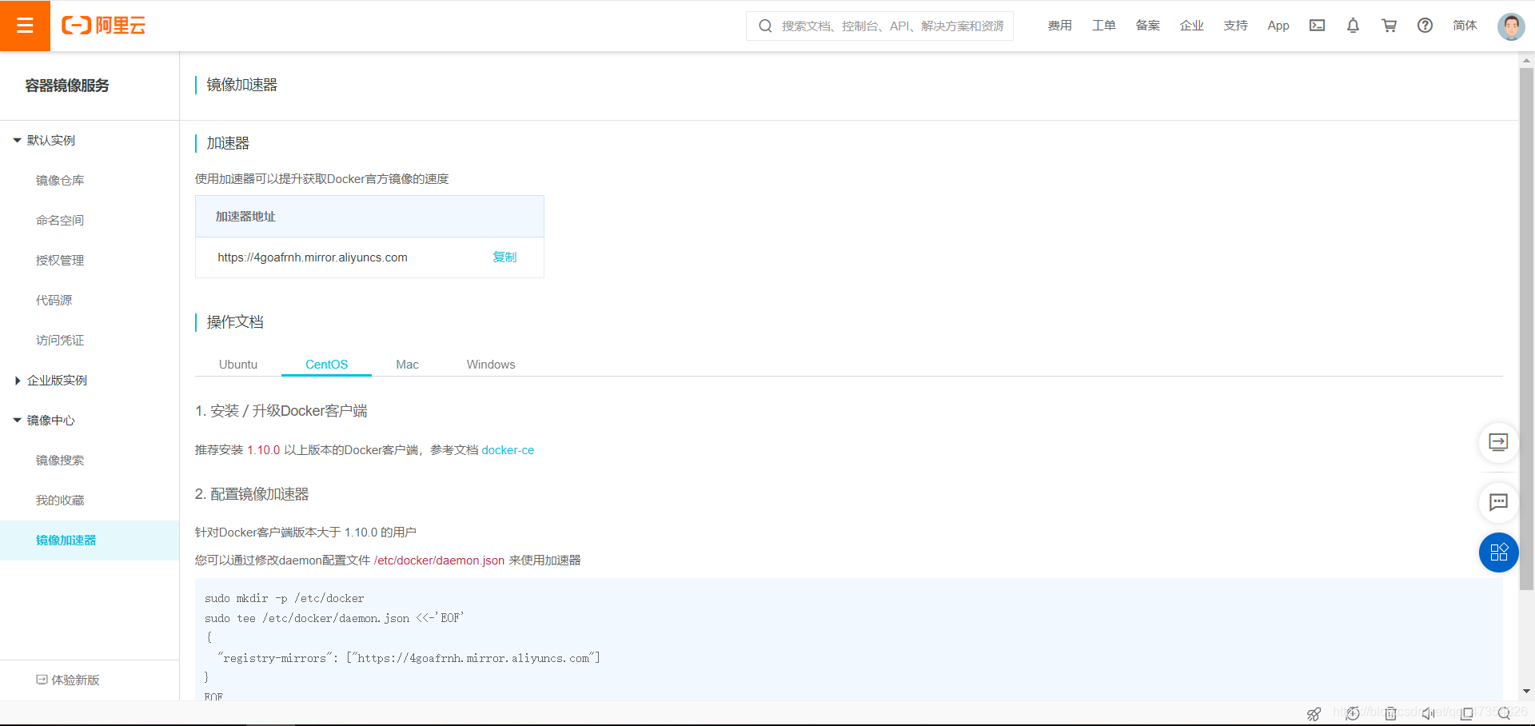Open 访问凭证 in sidebar

click(60, 340)
